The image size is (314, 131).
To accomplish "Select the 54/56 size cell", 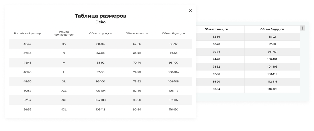I will coord(27,110).
